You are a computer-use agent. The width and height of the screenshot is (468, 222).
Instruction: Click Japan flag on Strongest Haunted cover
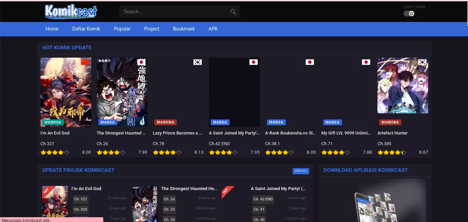coord(141,62)
